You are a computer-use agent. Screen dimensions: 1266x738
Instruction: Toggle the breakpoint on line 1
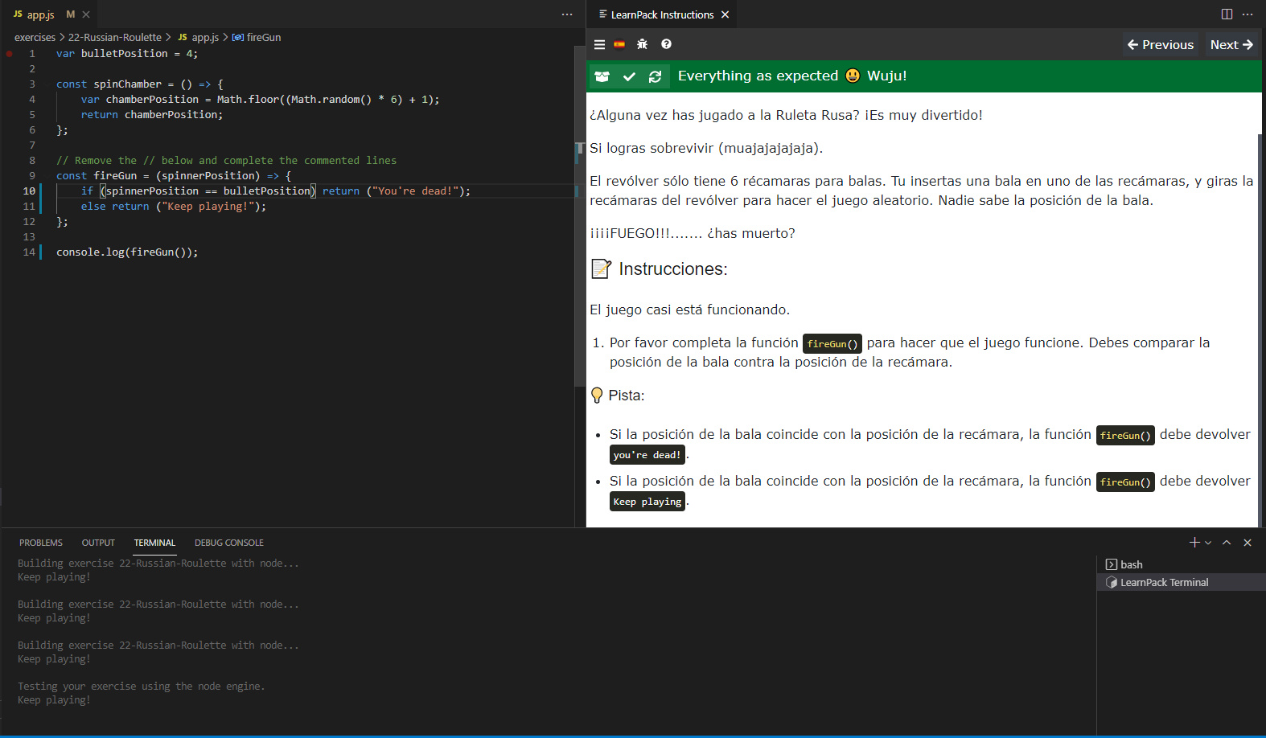coord(10,54)
